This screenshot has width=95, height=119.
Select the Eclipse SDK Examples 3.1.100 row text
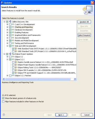tap(42, 70)
